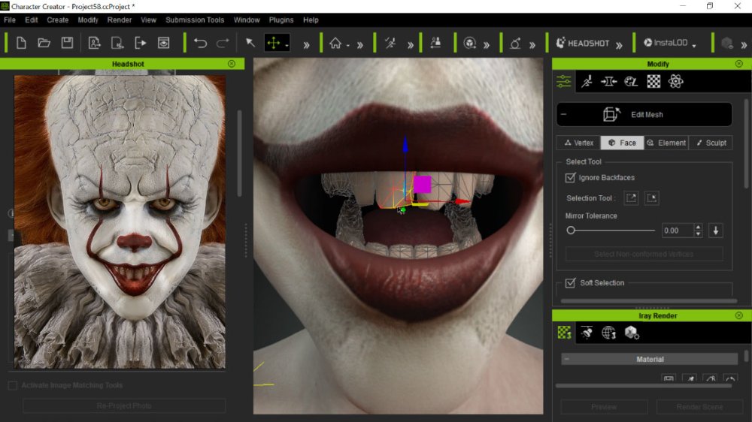Save the project via floppy icon
Viewport: 752px width, 422px height.
tap(67, 43)
